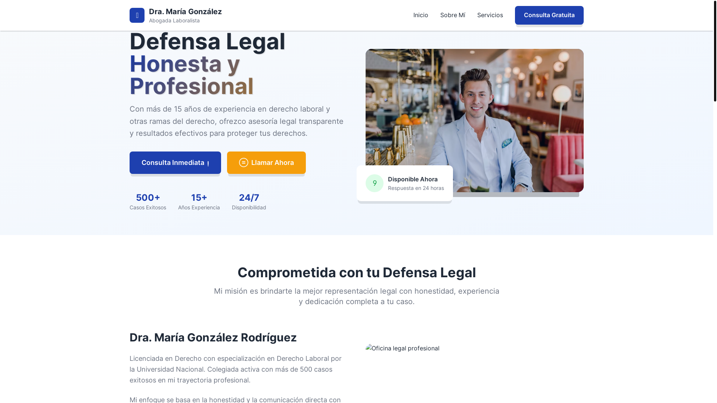717x403 pixels.
Task: Click the Consulta Inmediata button
Action: tap(175, 163)
